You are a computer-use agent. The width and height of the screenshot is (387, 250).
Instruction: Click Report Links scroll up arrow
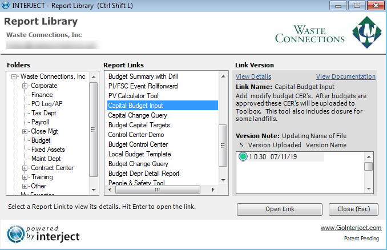tap(223, 76)
